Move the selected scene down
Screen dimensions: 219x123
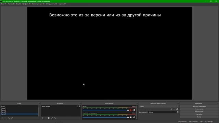pyautogui.click(x=12, y=118)
